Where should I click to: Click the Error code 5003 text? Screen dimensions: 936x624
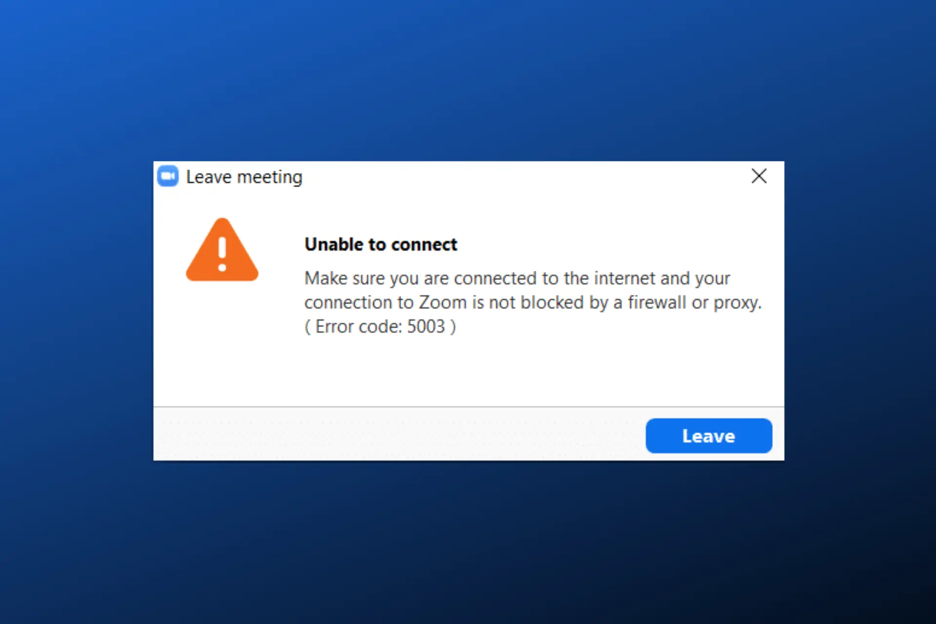381,326
